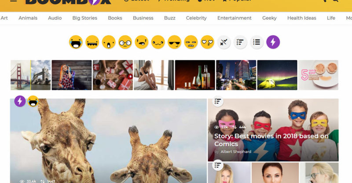Open the woman with glasses card at far right

click(x=319, y=173)
